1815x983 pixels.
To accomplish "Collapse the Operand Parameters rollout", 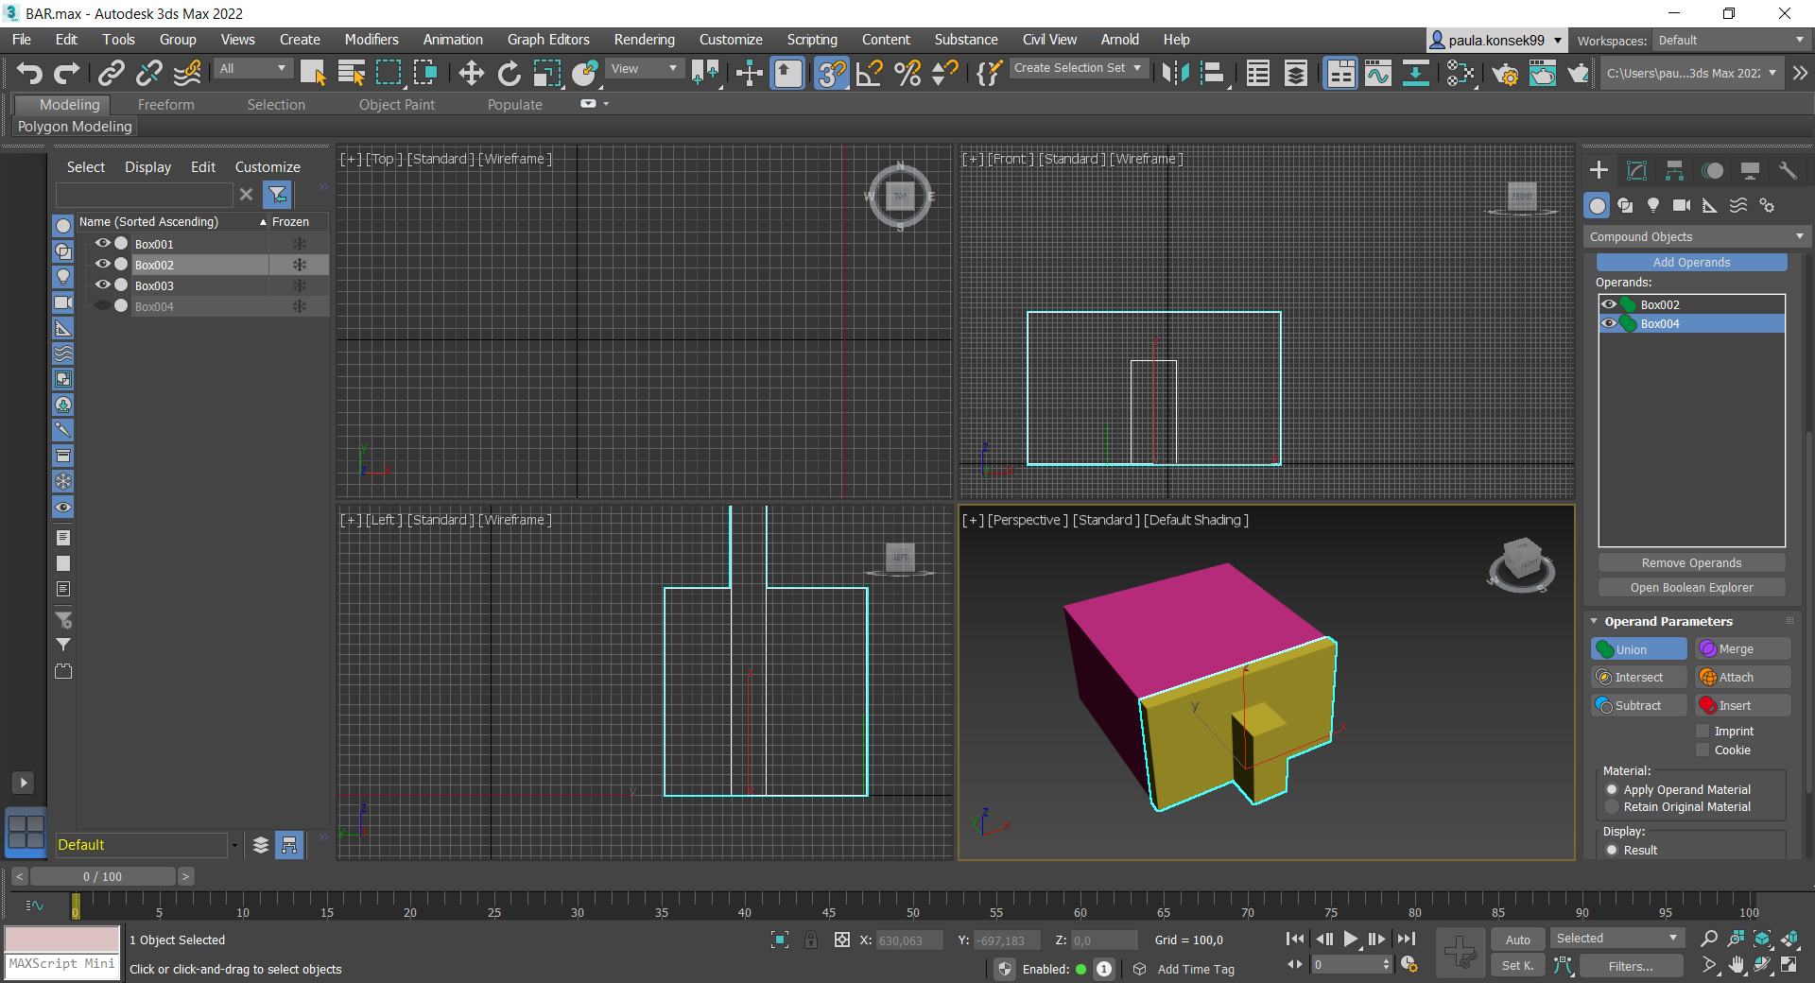I will 1594,621.
